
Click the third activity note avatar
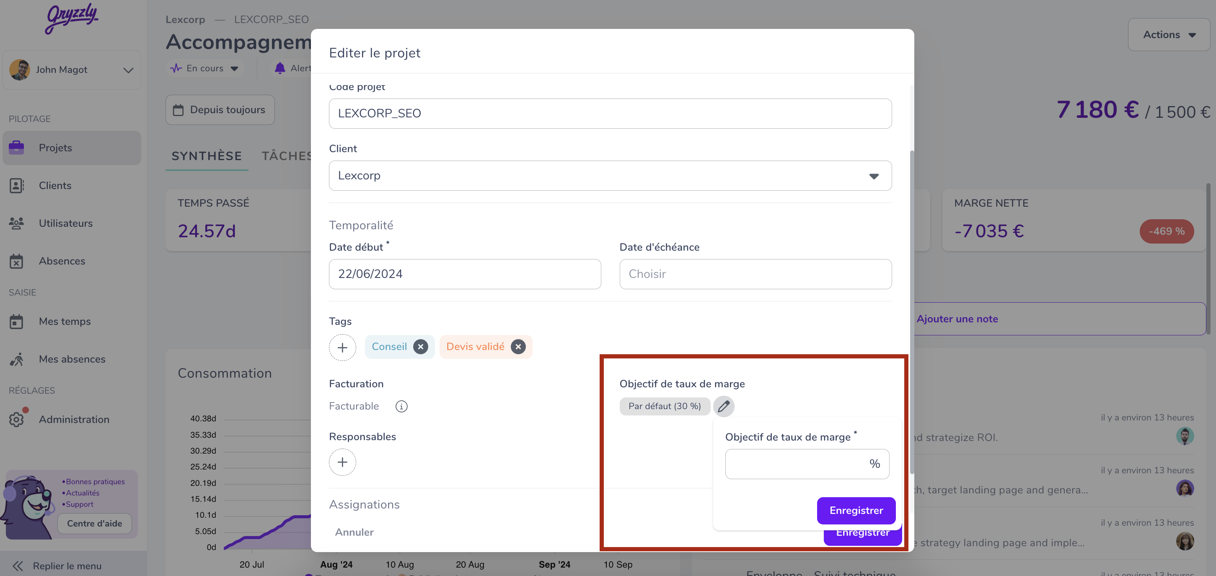pyautogui.click(x=1185, y=541)
